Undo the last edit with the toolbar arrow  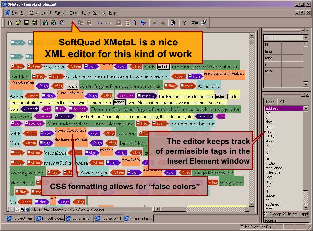pyautogui.click(x=100, y=23)
